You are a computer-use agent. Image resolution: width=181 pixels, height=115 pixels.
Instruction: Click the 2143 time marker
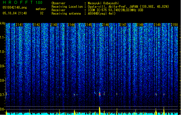54,25
